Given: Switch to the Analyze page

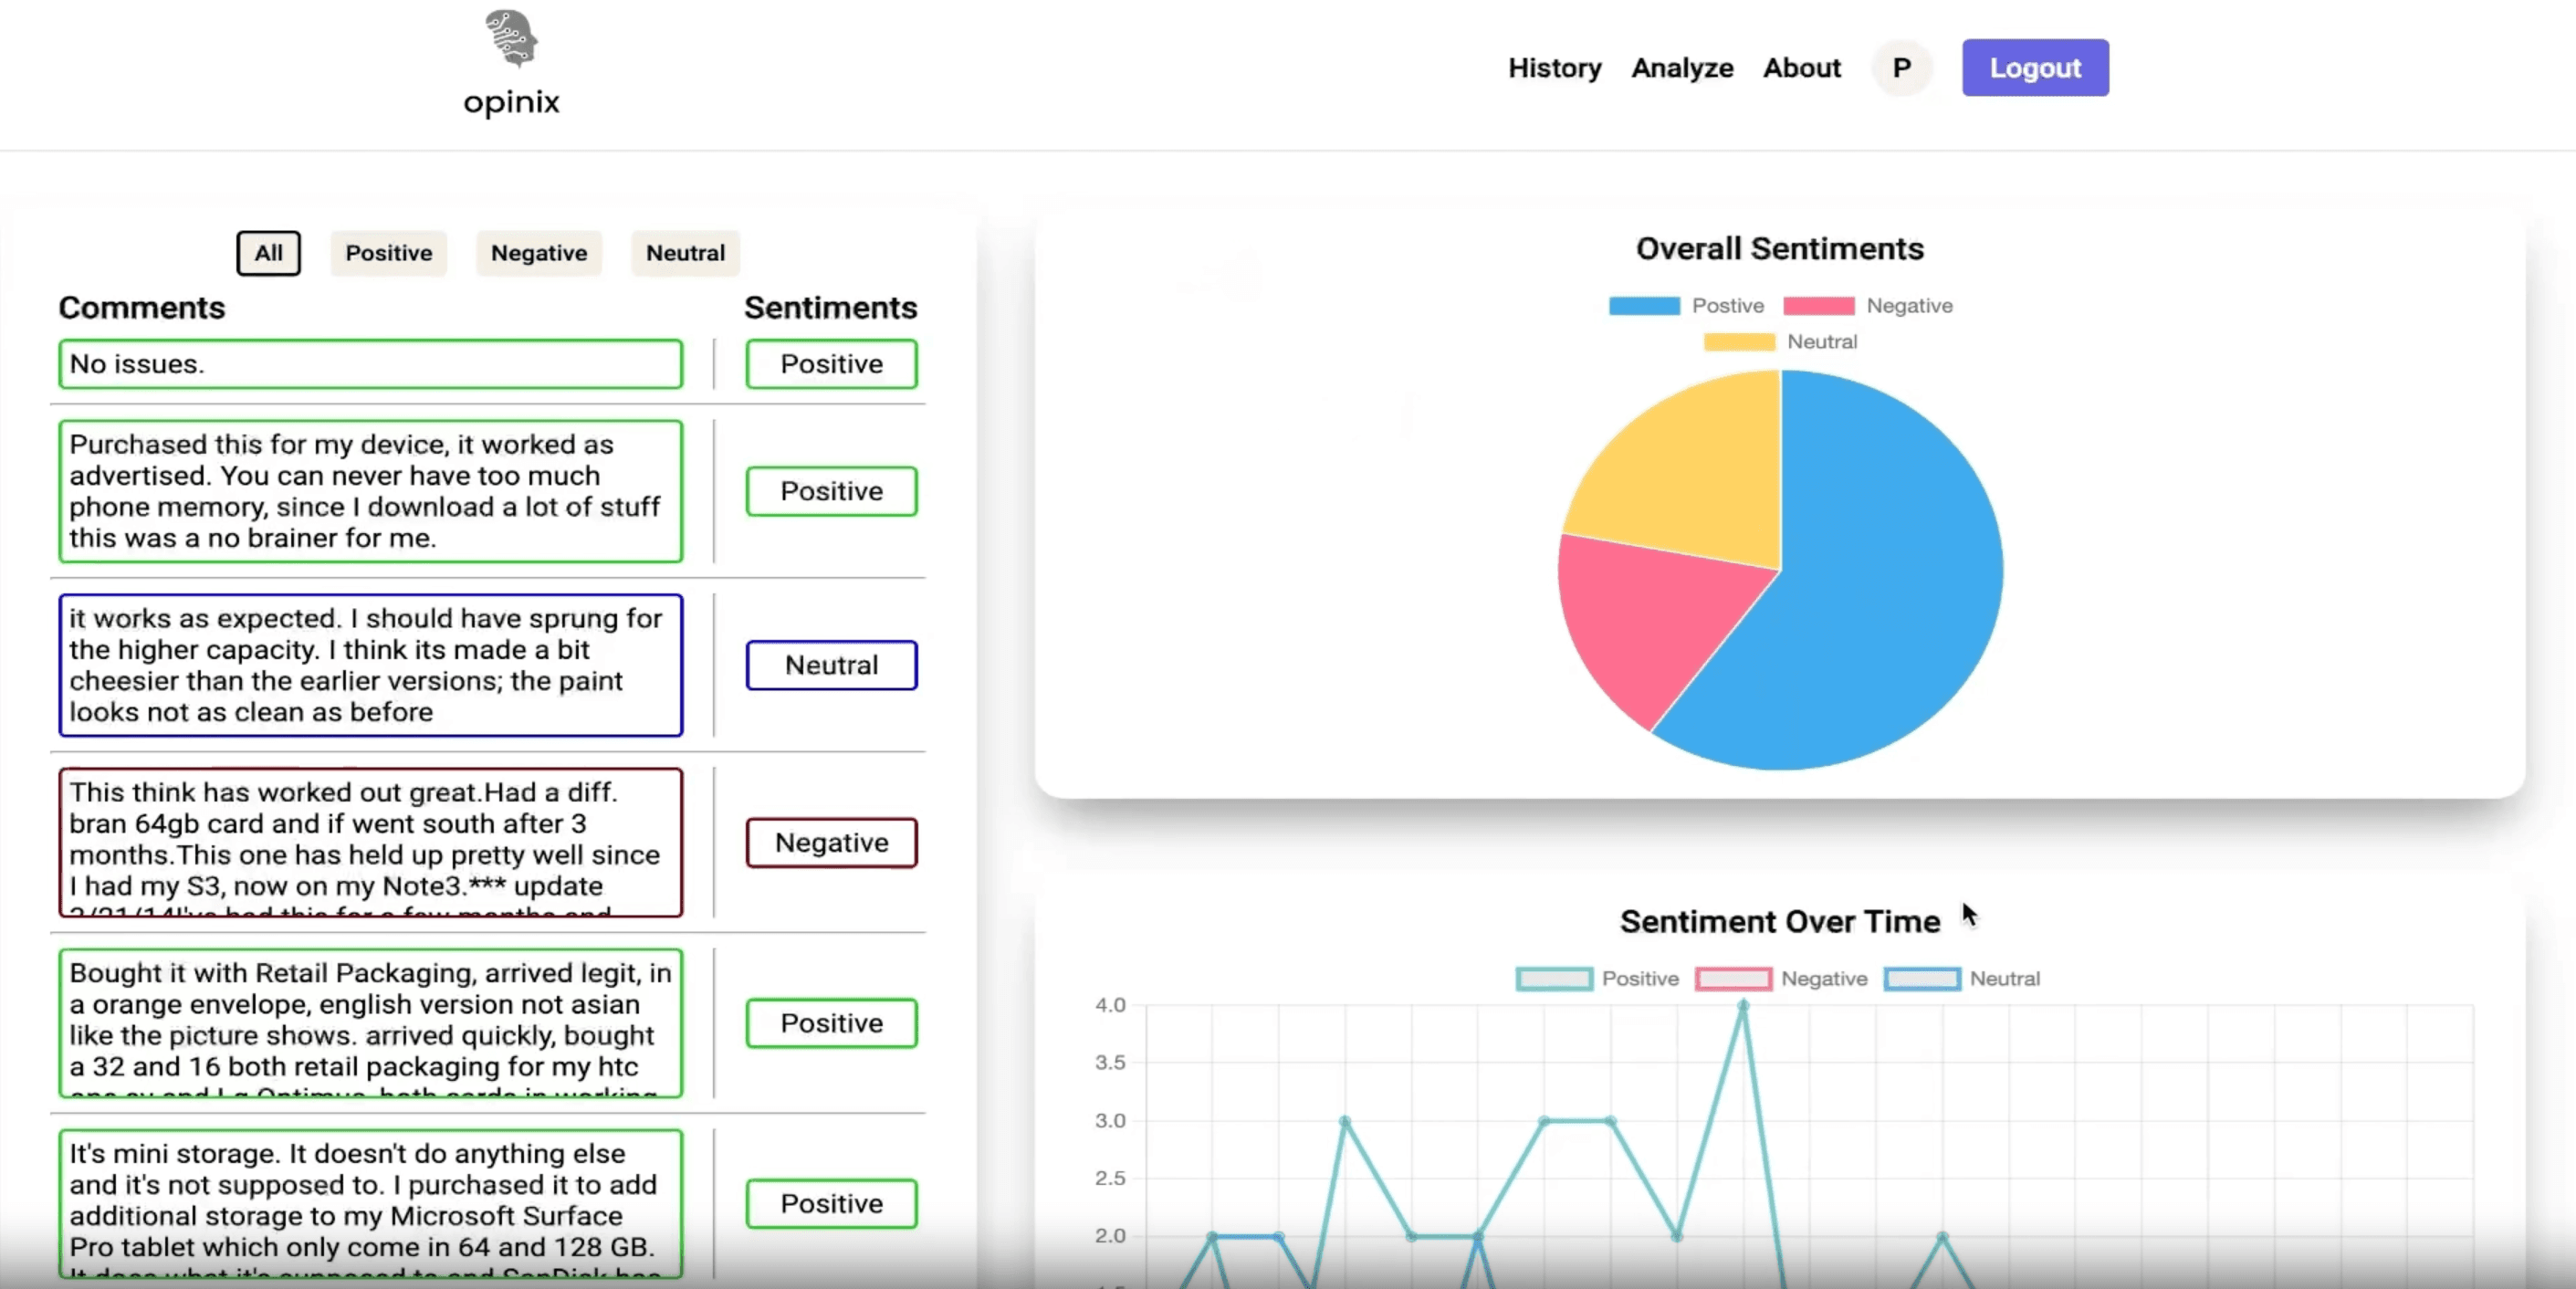Looking at the screenshot, I should click(x=1682, y=67).
